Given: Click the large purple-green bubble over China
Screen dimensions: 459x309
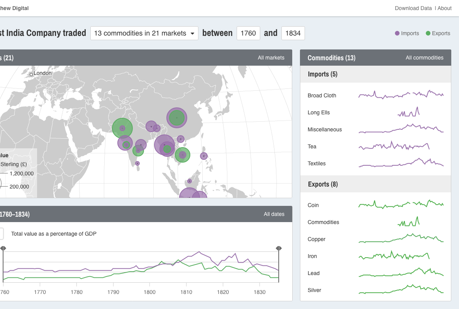Looking at the screenshot, I should (177, 118).
